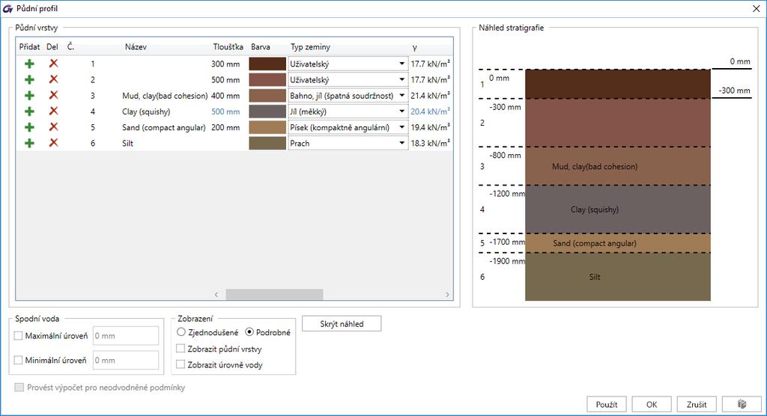Click the Mud, clay(bad cohesion) name cell
This screenshot has height=416, width=767.
pyautogui.click(x=165, y=96)
